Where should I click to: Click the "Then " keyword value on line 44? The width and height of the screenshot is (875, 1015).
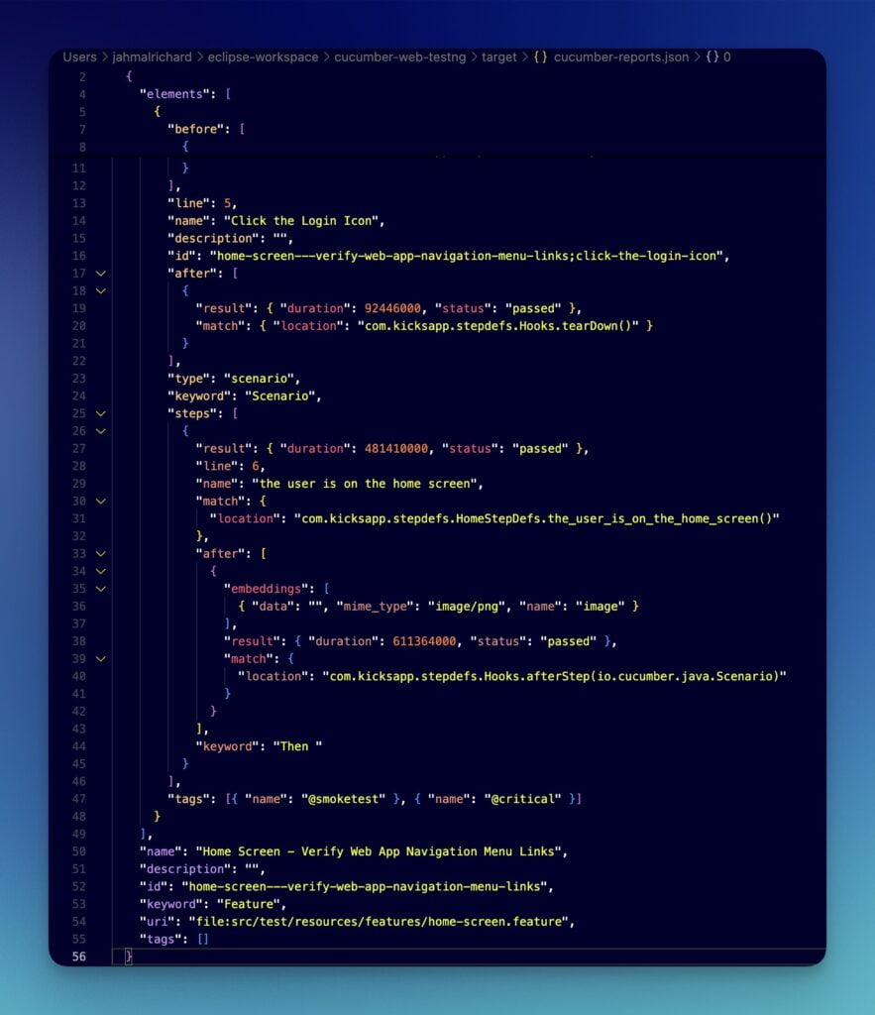(x=297, y=745)
